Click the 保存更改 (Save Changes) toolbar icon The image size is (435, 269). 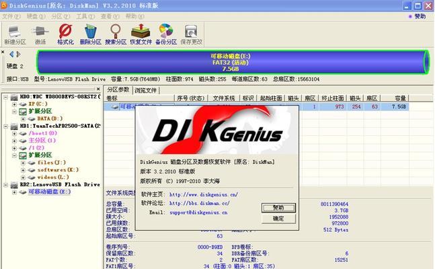[x=192, y=35]
